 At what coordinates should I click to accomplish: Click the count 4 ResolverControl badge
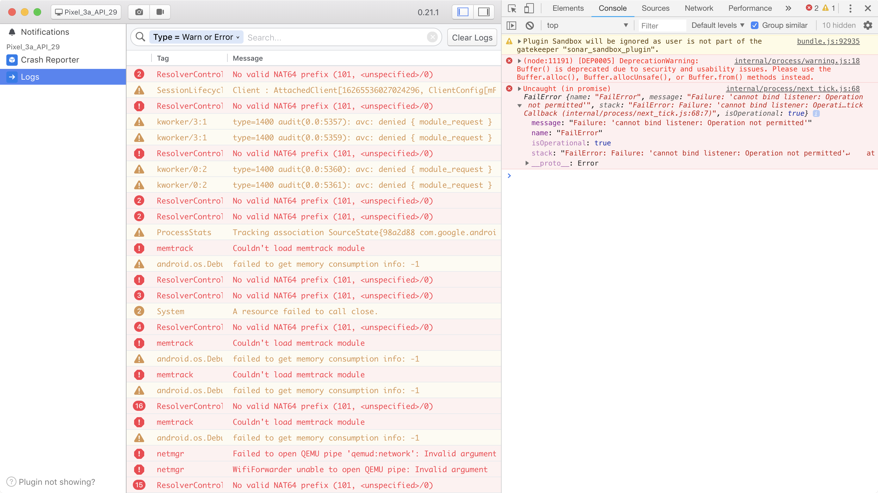pos(139,327)
